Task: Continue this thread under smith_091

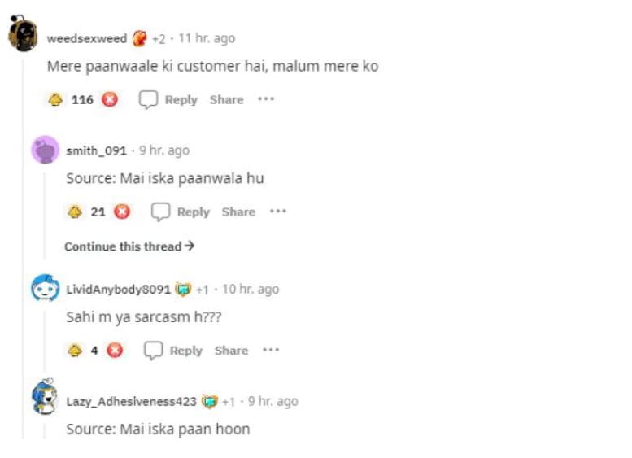Action: pyautogui.click(x=129, y=246)
